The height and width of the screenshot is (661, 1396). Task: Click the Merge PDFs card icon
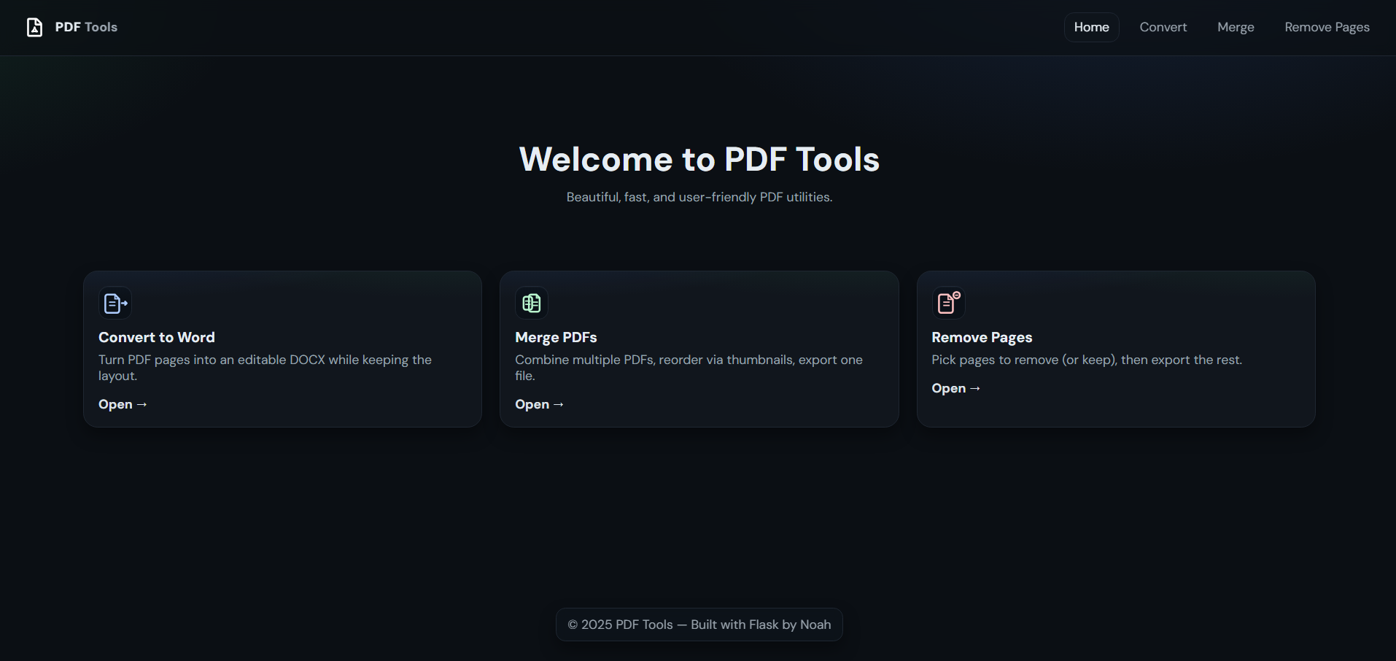click(x=532, y=303)
